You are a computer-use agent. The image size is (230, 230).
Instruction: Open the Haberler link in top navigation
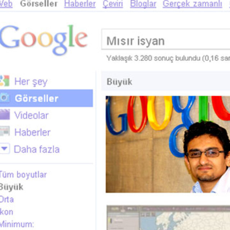80,4
